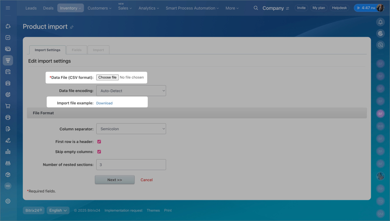The height and width of the screenshot is (221, 390).
Task: Open the Column separator dropdown
Action: click(131, 129)
